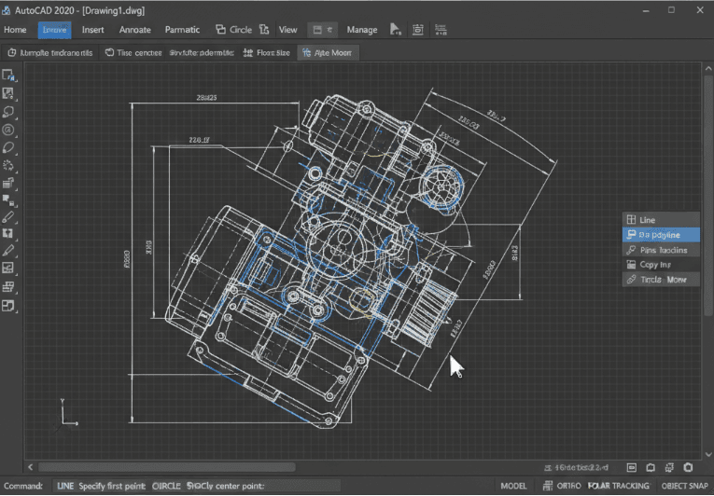Select the highlighted blue tab beside Home
Screen dimensions: 714x496
55,30
